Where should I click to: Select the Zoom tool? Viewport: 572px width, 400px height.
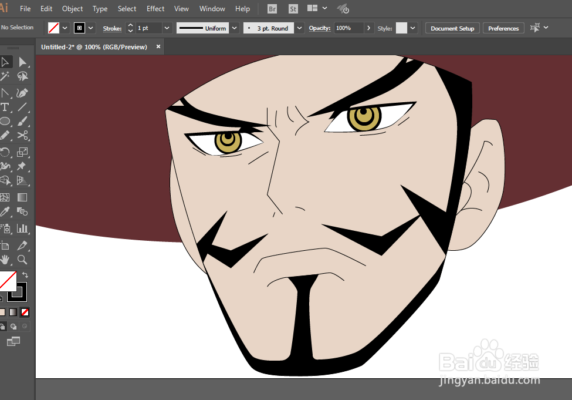click(23, 260)
